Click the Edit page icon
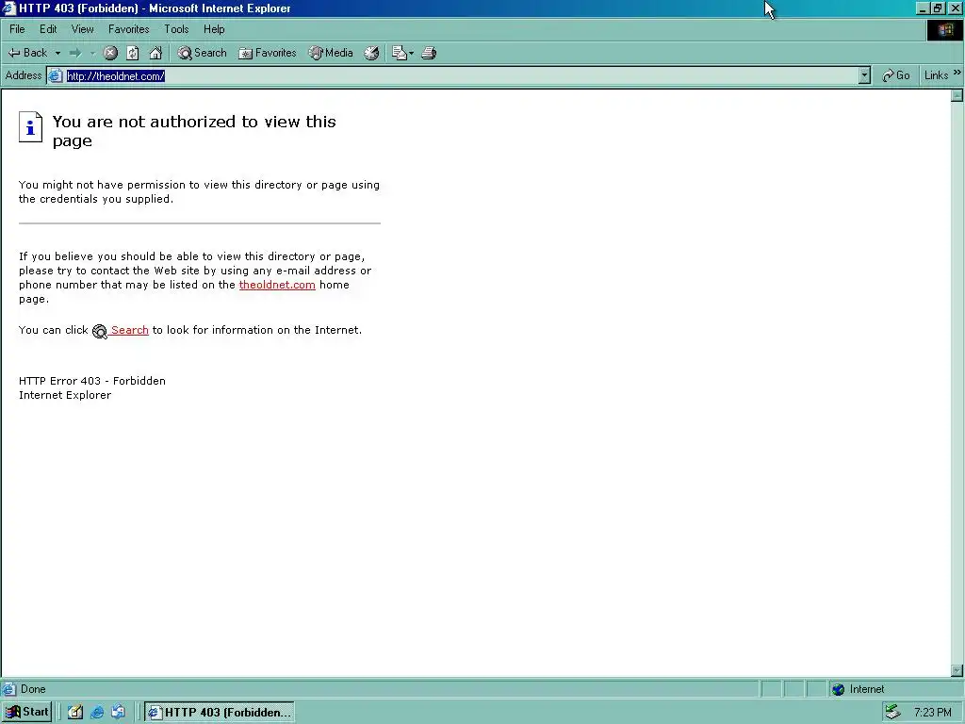 tap(399, 53)
